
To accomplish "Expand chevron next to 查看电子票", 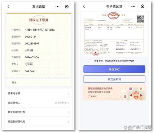I will [69, 93].
